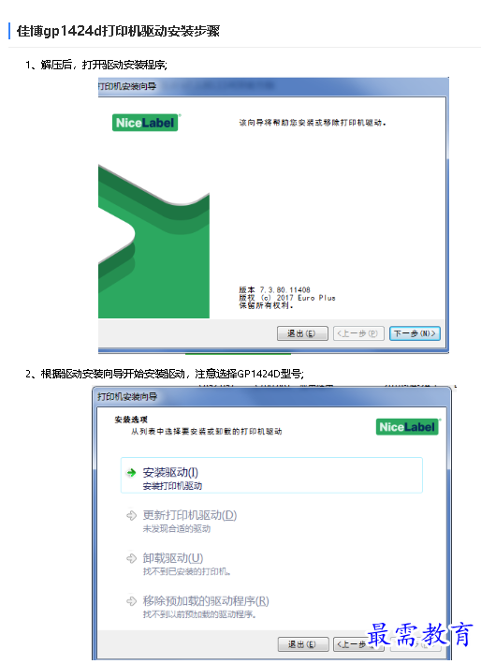Click the 未发现合适的驱动 description
Image resolution: width=481 pixels, height=664 pixels.
tap(177, 528)
